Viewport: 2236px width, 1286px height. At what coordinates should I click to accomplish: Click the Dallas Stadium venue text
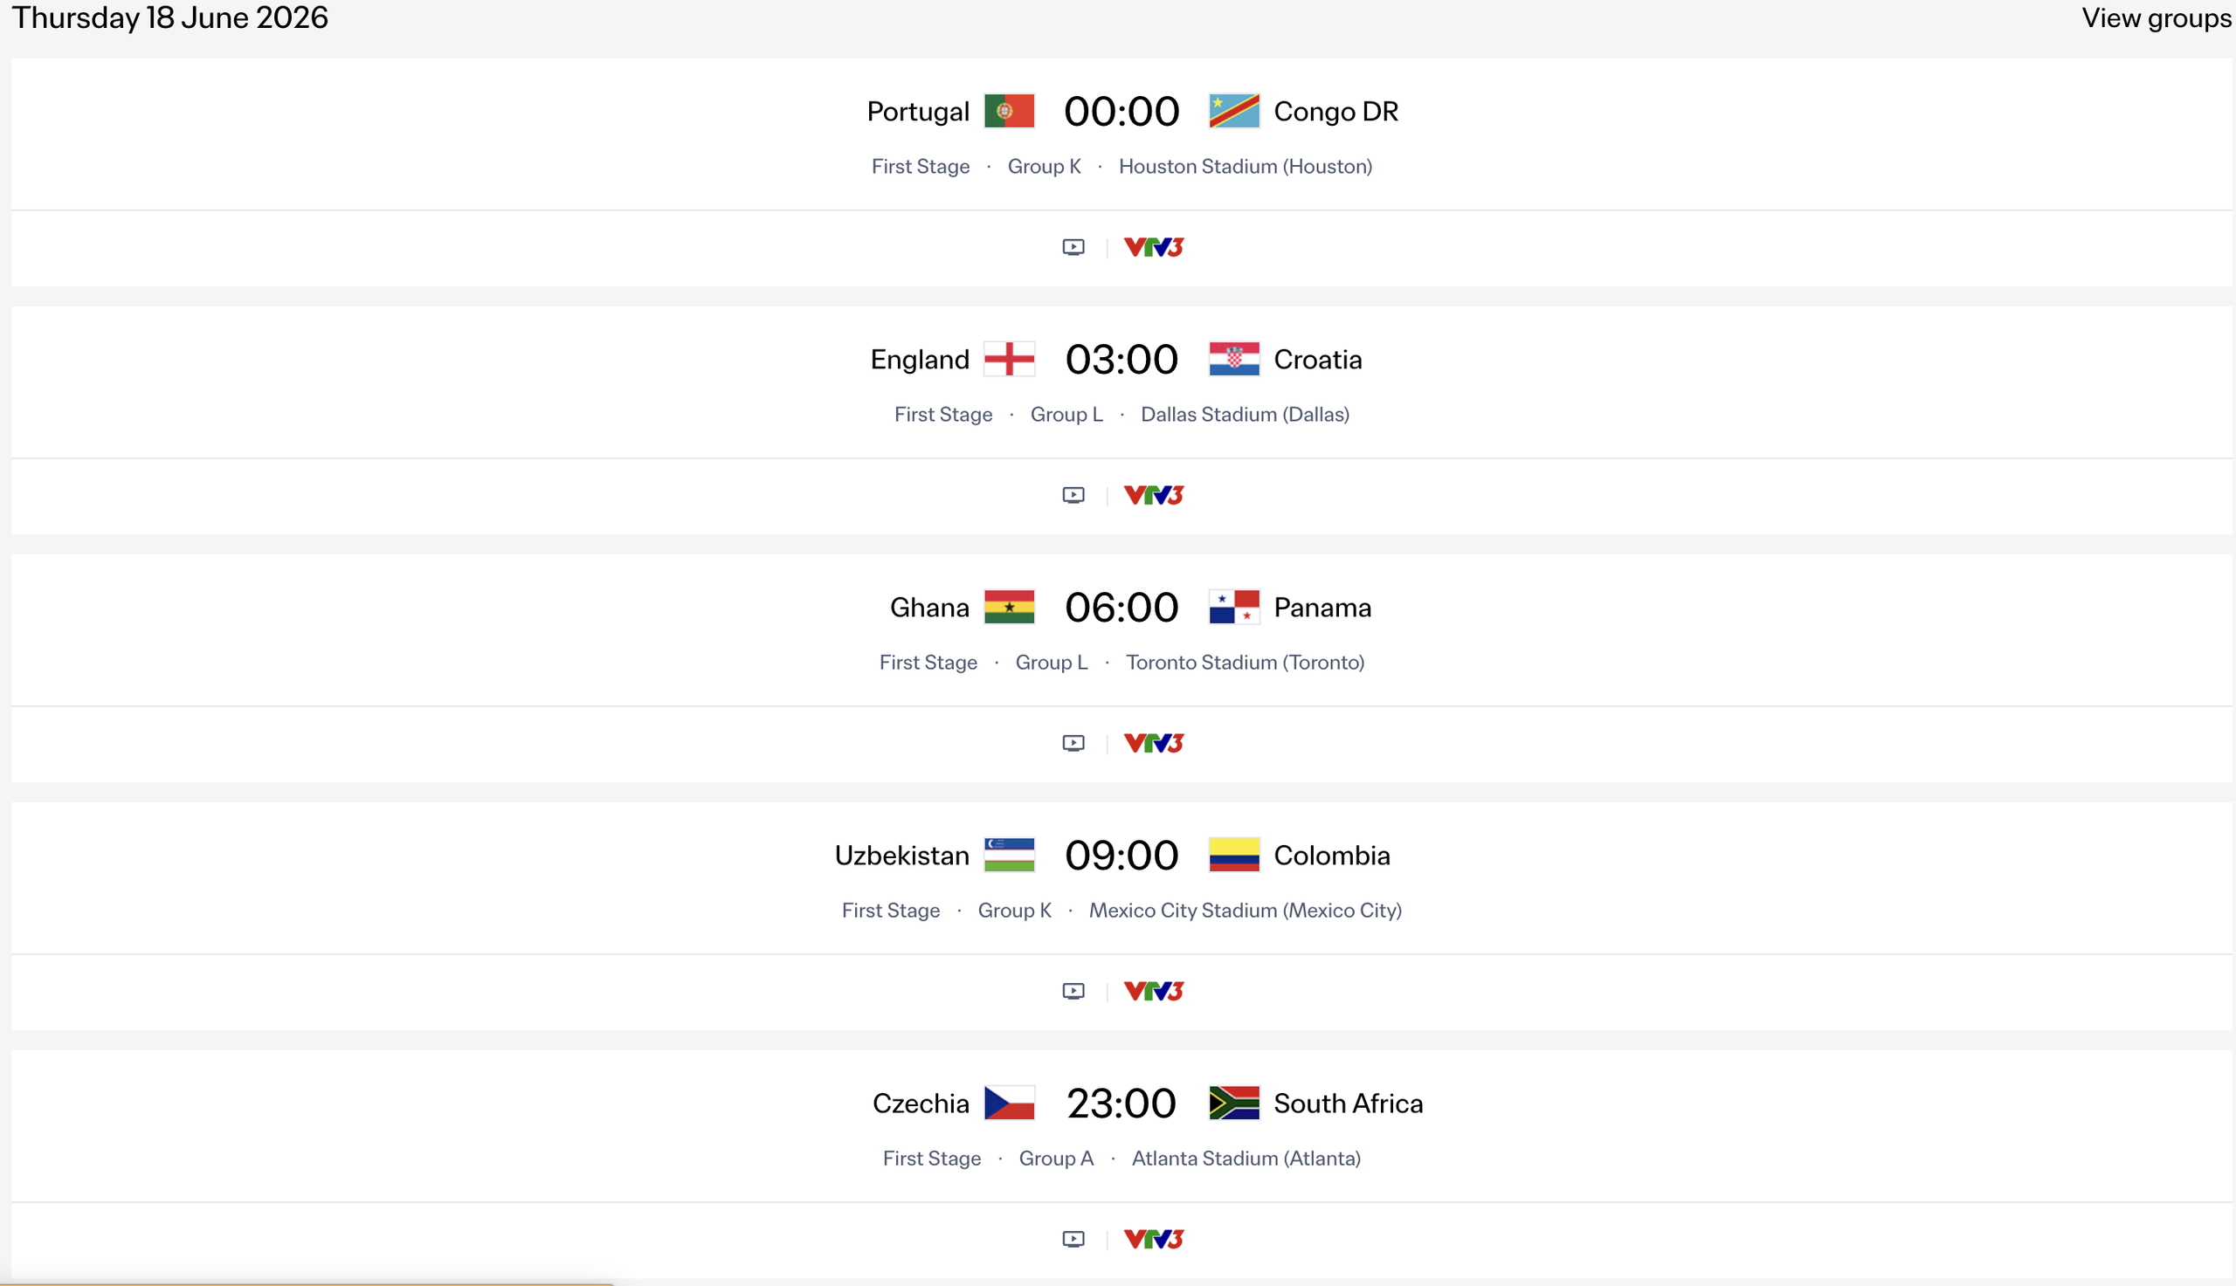click(1245, 414)
